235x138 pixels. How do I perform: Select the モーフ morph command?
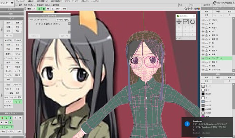pos(18,102)
